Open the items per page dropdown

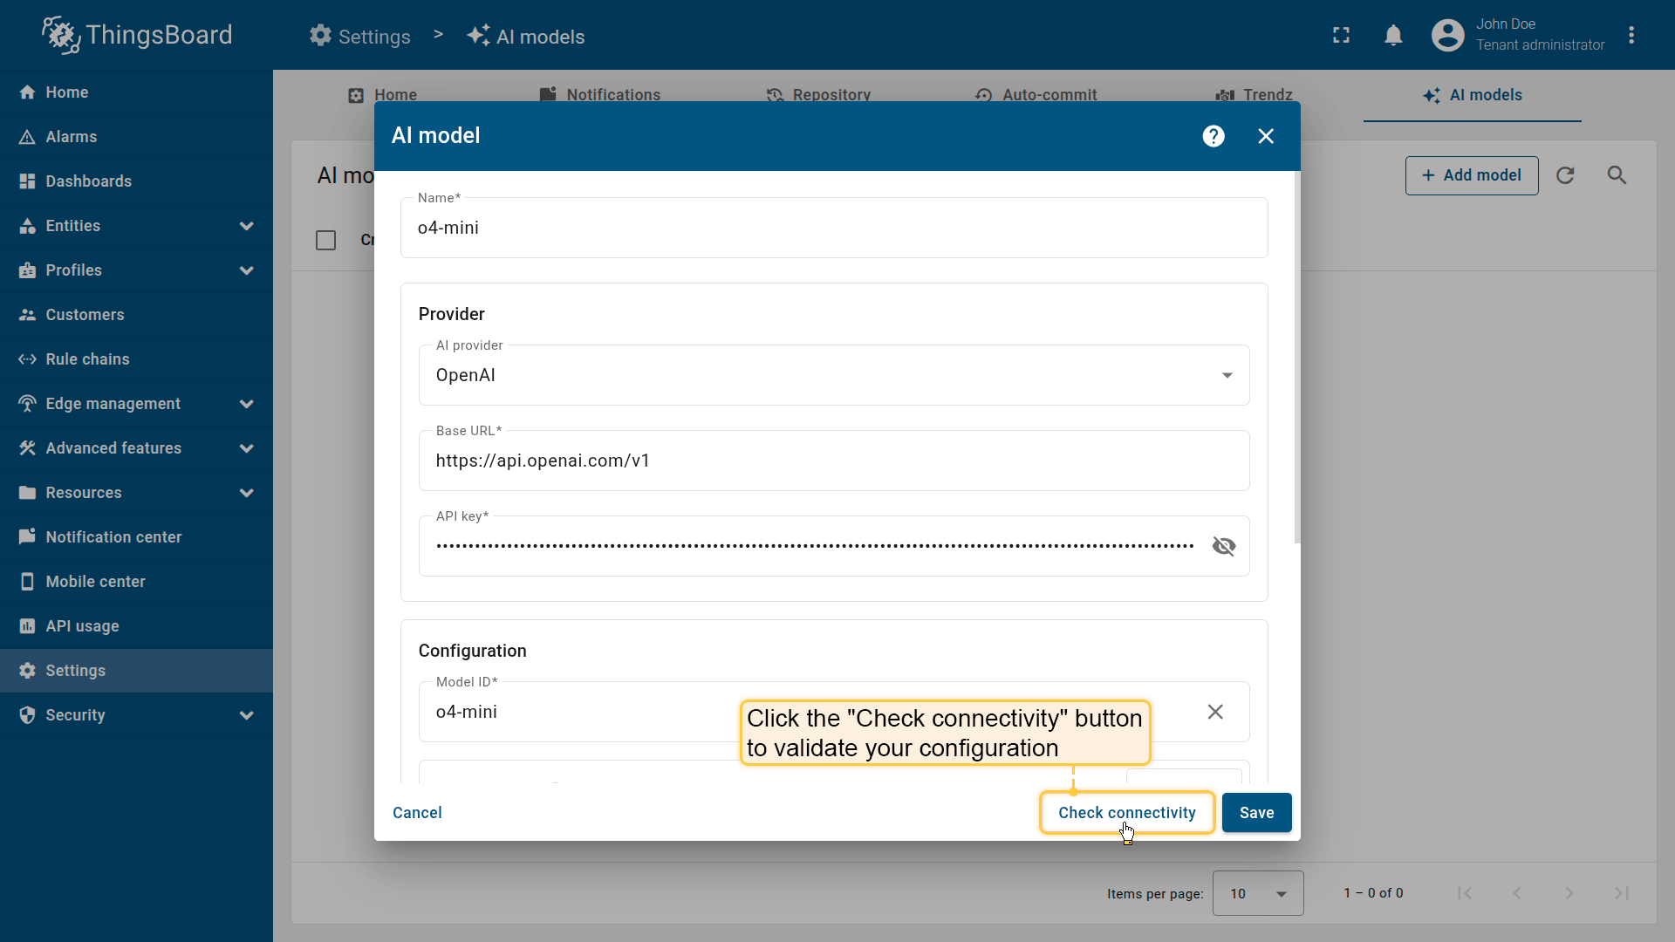pos(1257,893)
